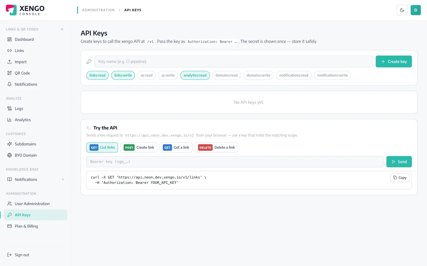Click the API Keys key icon in sidebar
427x266 pixels.
pos(9,215)
